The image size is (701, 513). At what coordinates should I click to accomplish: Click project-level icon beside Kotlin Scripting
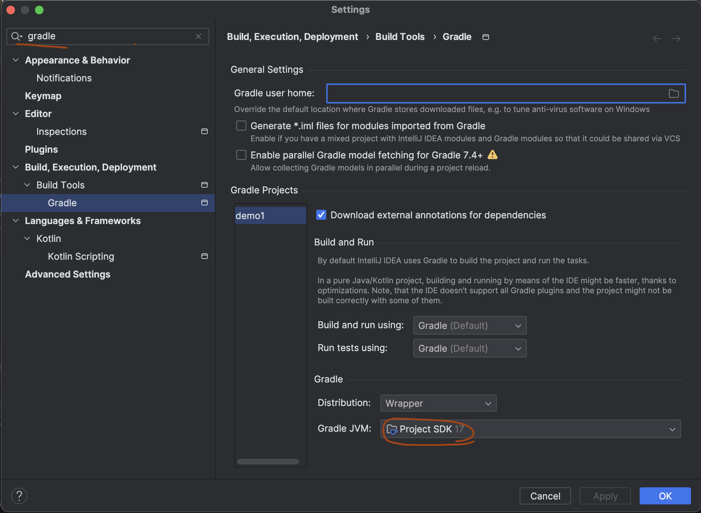(x=205, y=256)
